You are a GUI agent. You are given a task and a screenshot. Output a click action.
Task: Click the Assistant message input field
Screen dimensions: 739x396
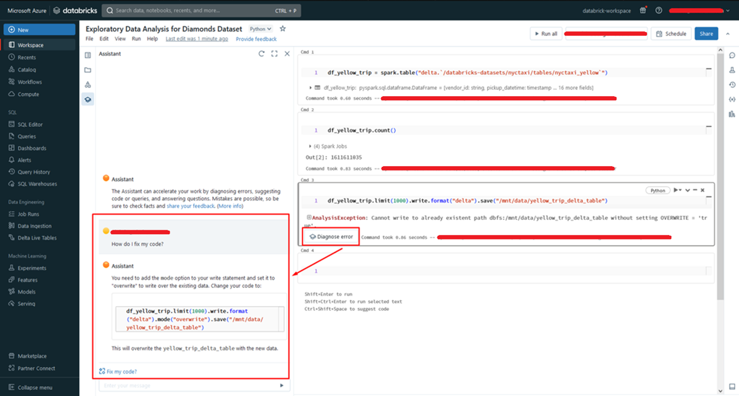point(188,386)
